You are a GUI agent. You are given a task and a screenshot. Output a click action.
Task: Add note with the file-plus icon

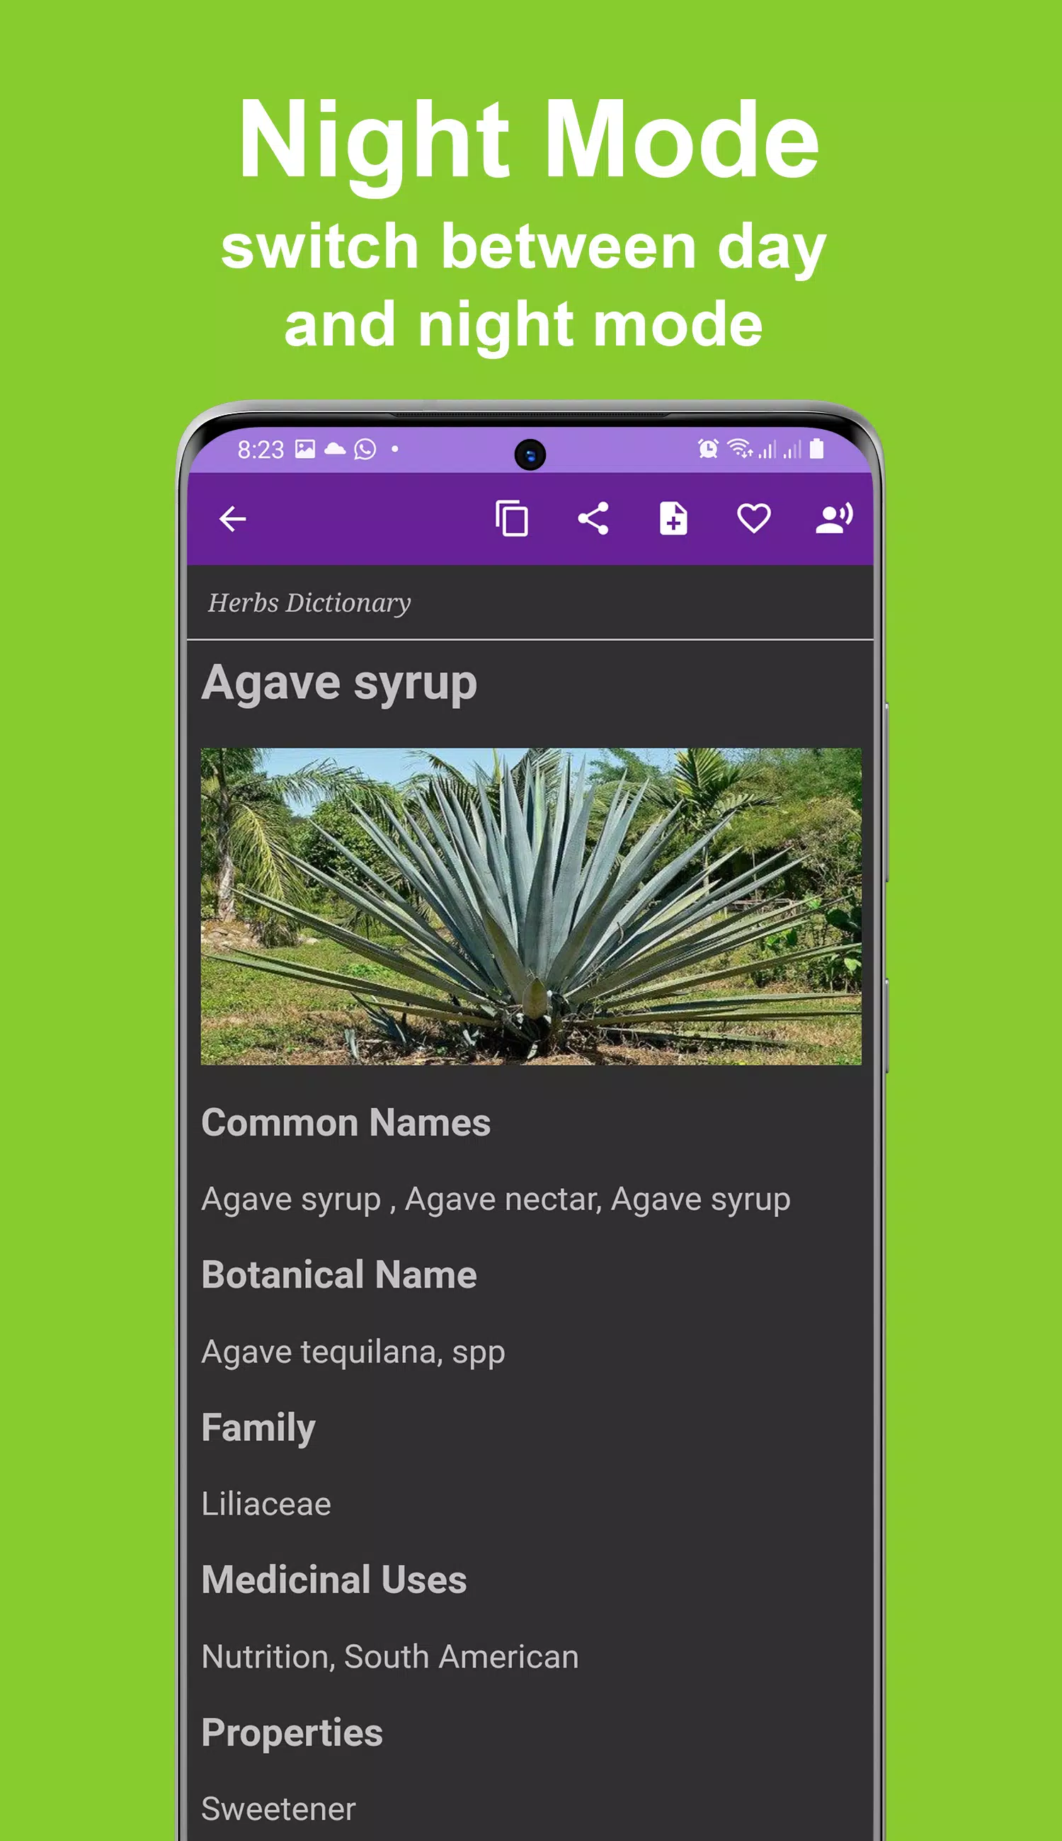[673, 518]
